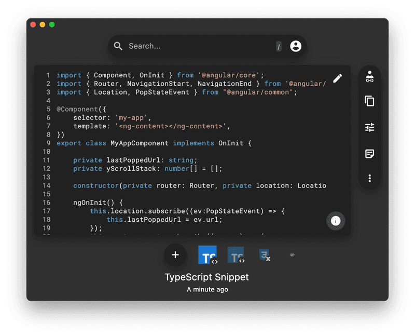The width and height of the screenshot is (415, 336).
Task: Open the TypeScript Snippet title link
Action: (206, 277)
